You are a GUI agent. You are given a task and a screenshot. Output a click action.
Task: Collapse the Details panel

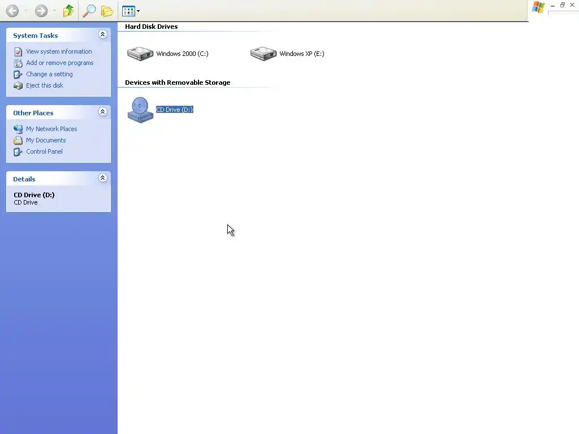point(103,178)
